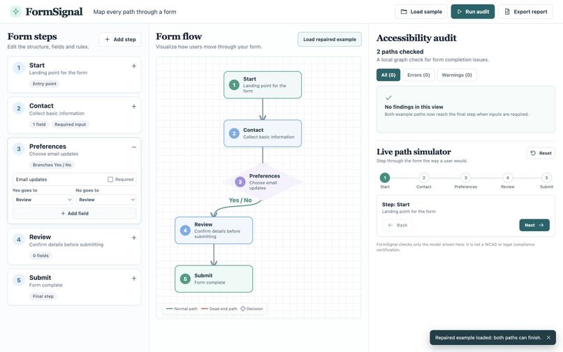Click the 'Branches Yes / No' tag
563x352 pixels.
52,165
